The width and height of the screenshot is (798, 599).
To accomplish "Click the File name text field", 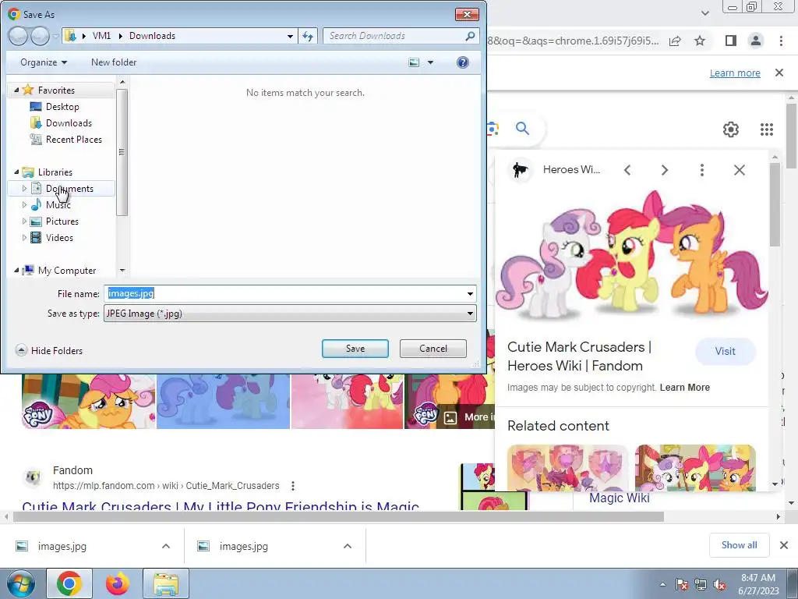I will (290, 294).
